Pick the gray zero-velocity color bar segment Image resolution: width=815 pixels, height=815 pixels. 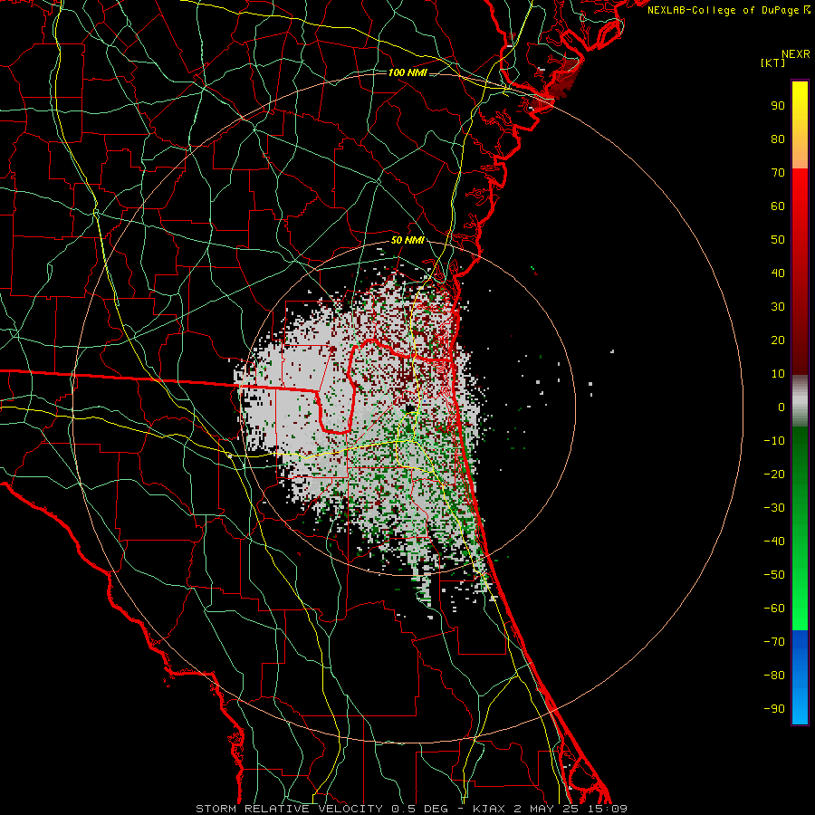click(800, 400)
